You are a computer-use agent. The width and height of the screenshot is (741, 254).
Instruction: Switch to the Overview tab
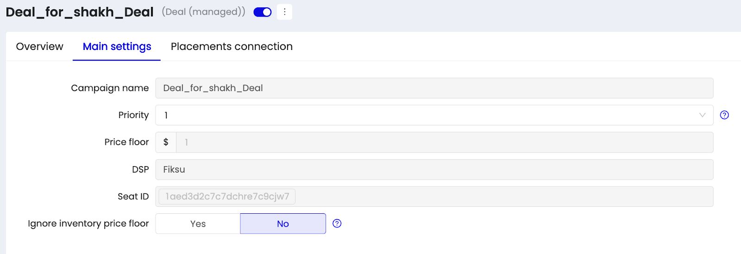[39, 46]
